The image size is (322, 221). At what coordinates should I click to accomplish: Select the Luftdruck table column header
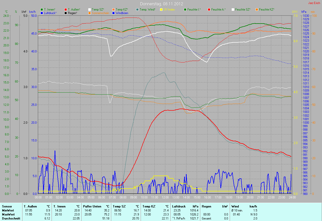[x=179, y=206]
